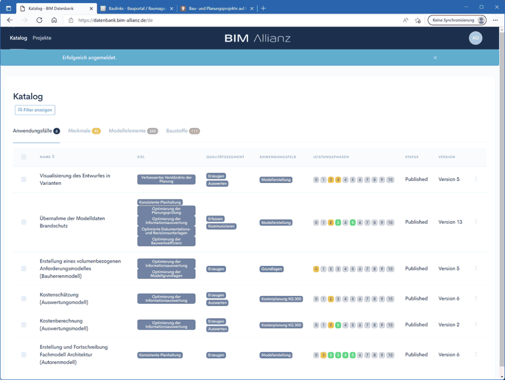Select all rows with header checkbox
The image size is (505, 380).
point(24,157)
